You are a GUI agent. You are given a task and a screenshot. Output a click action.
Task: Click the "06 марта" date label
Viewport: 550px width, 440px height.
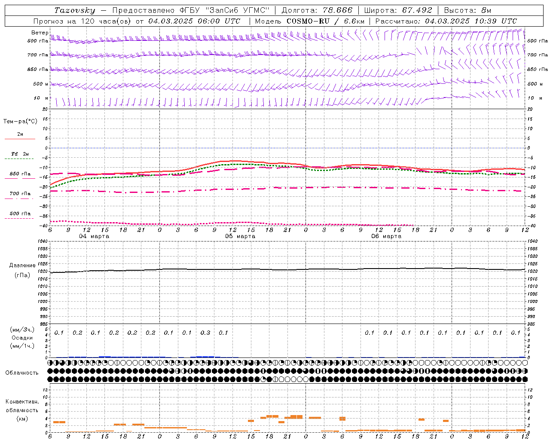pyautogui.click(x=386, y=236)
